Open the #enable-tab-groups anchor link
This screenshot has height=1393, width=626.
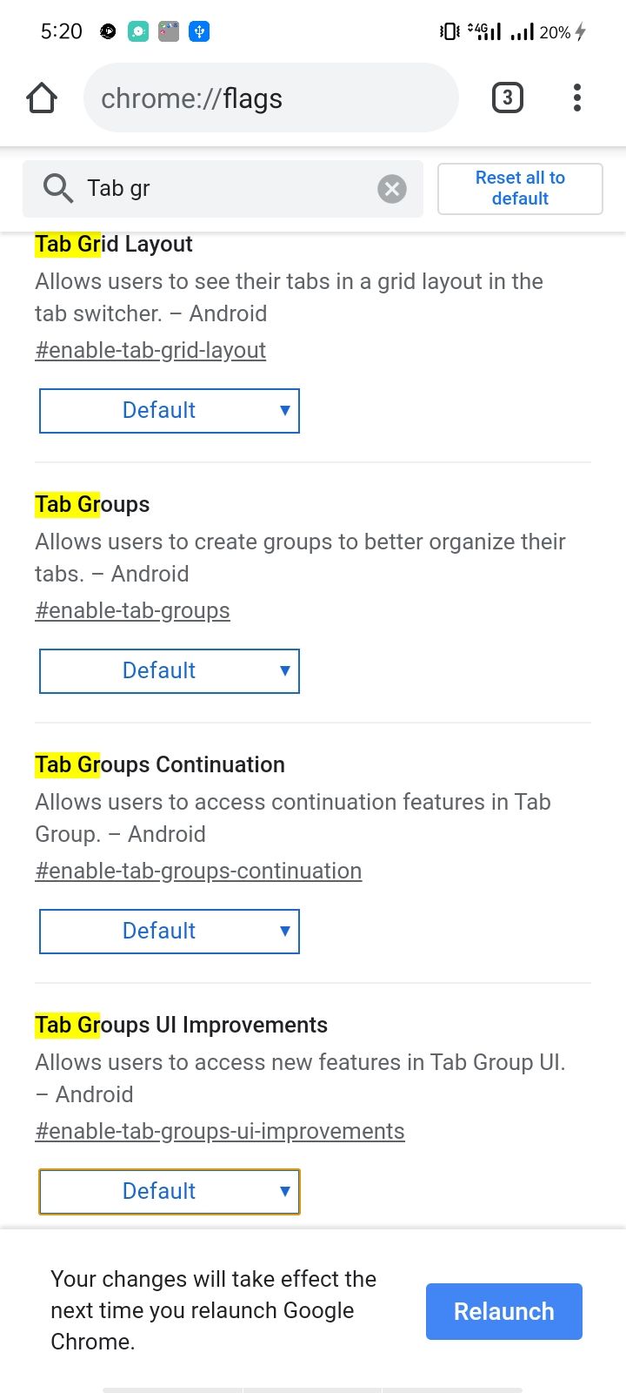pyautogui.click(x=132, y=611)
